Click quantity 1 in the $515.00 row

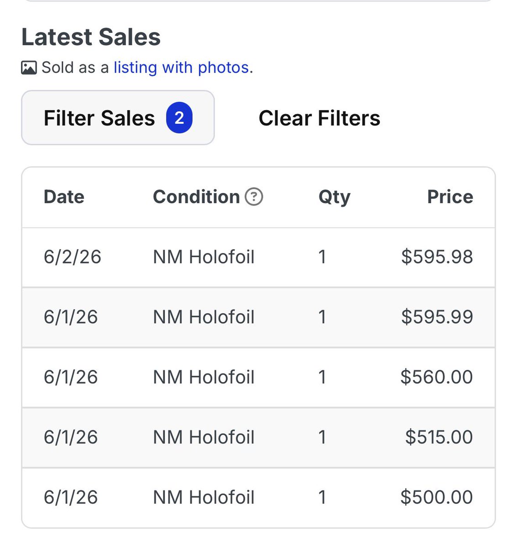pos(322,437)
